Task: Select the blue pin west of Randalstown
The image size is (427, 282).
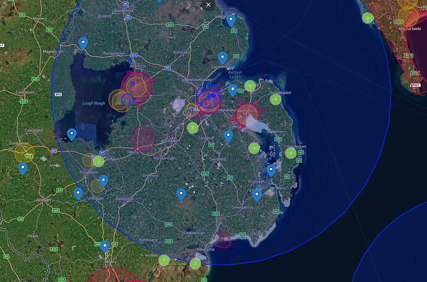Action: [83, 42]
